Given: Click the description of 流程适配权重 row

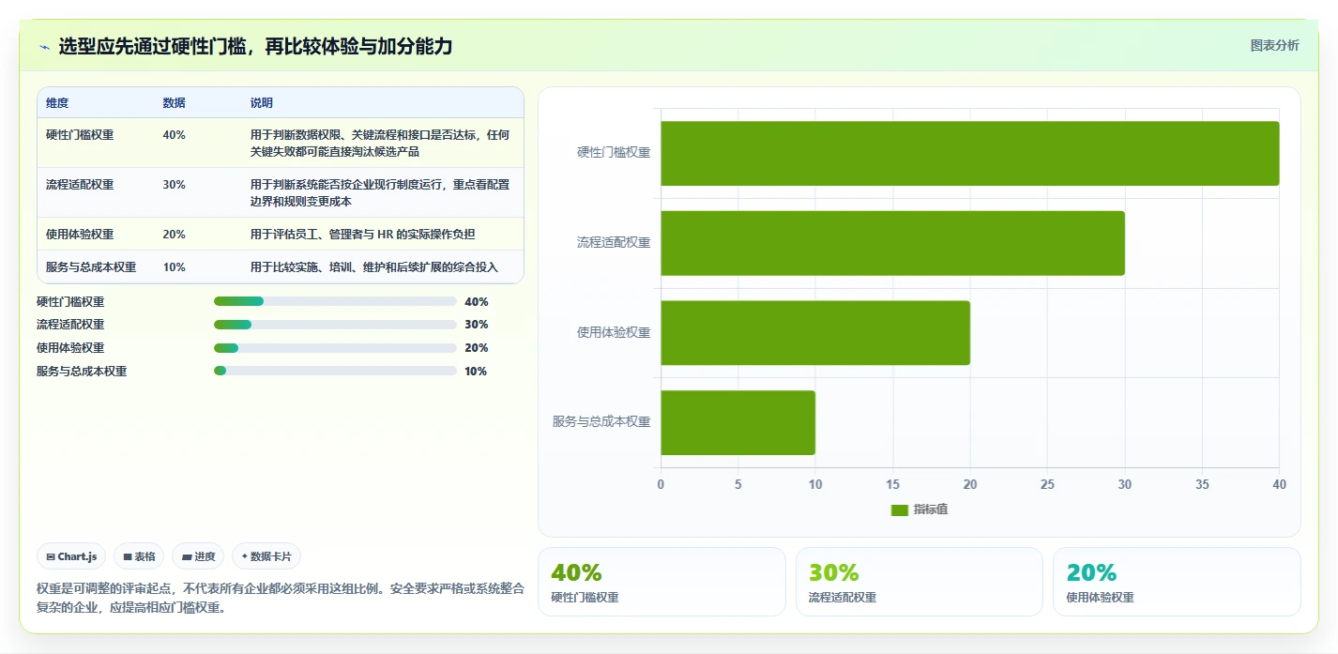Looking at the screenshot, I should pos(380,192).
